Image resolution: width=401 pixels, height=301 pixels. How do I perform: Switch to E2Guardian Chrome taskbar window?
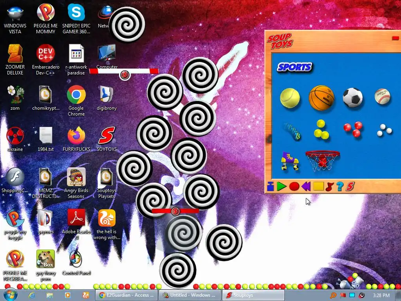pos(126,295)
